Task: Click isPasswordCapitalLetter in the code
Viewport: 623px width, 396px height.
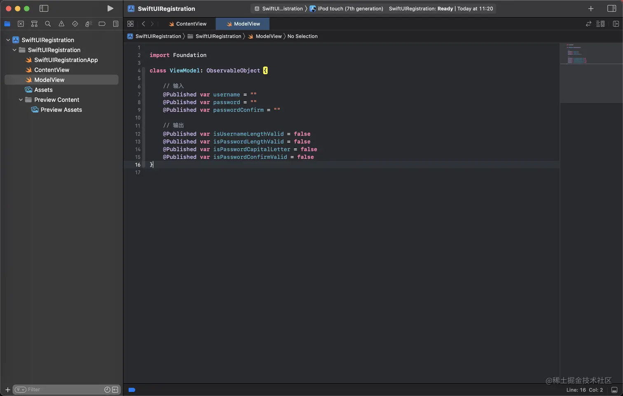Action: pos(252,149)
